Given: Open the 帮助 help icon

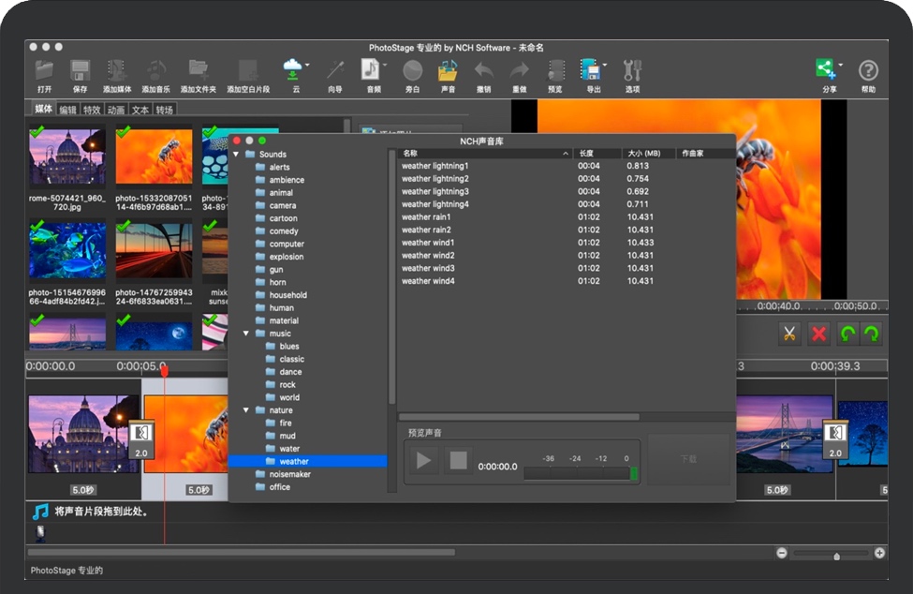Looking at the screenshot, I should (x=868, y=71).
